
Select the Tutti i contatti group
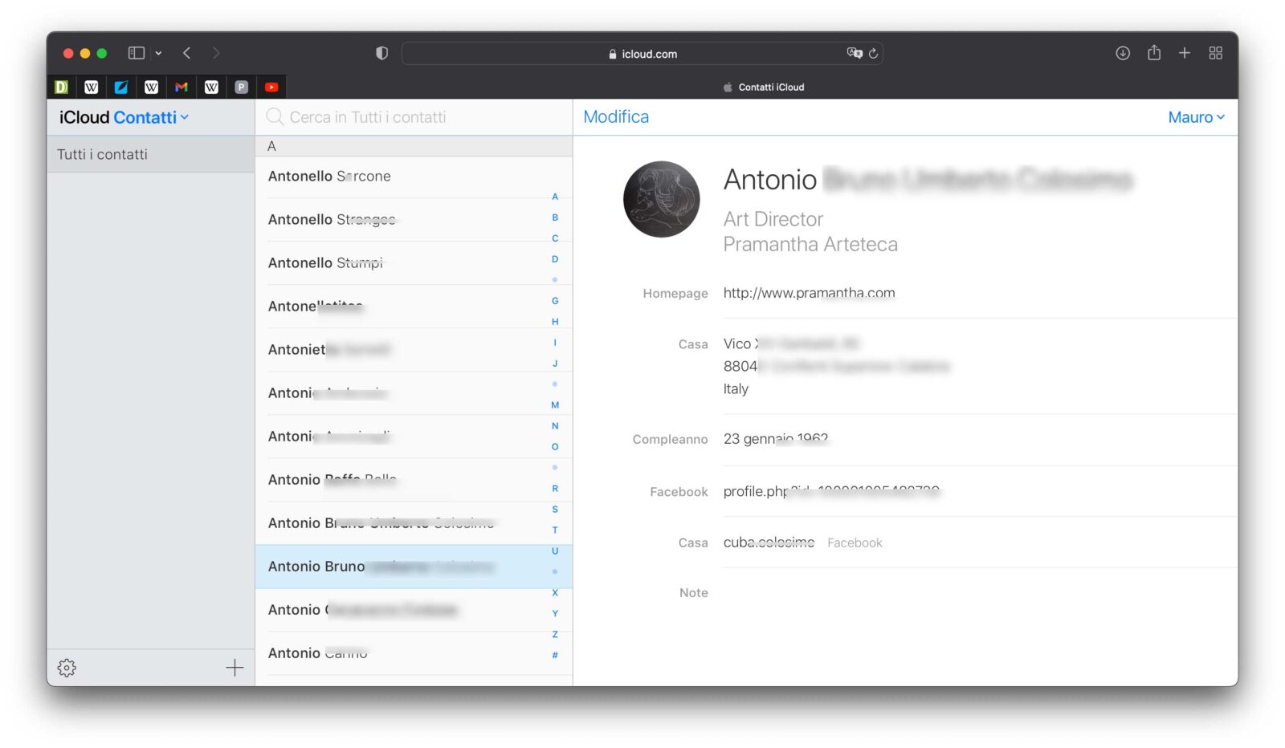coord(151,154)
